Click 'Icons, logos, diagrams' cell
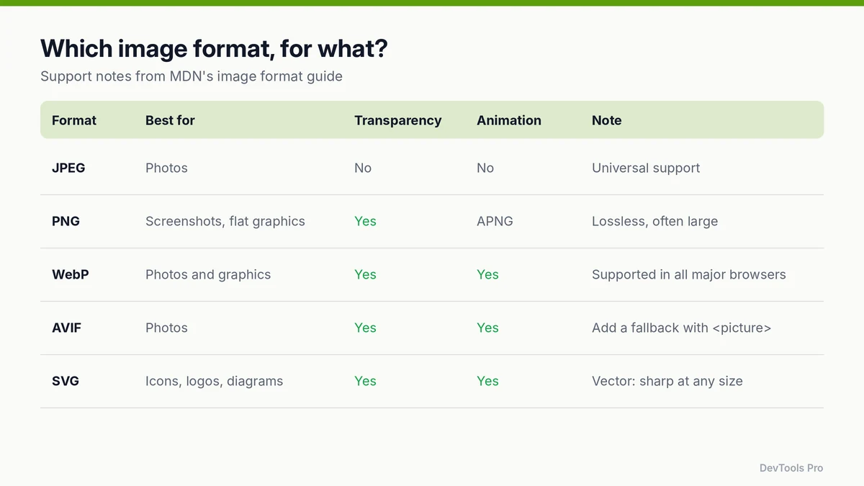The width and height of the screenshot is (864, 486). click(x=215, y=381)
